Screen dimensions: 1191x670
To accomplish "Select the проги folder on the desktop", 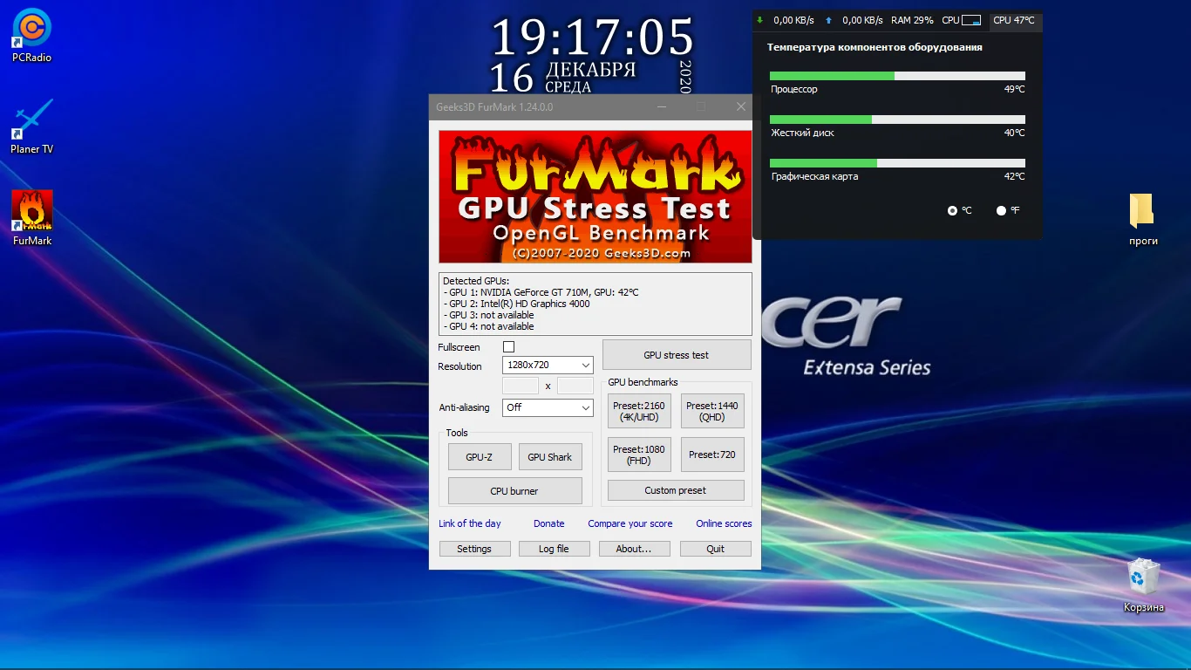I will [x=1143, y=220].
